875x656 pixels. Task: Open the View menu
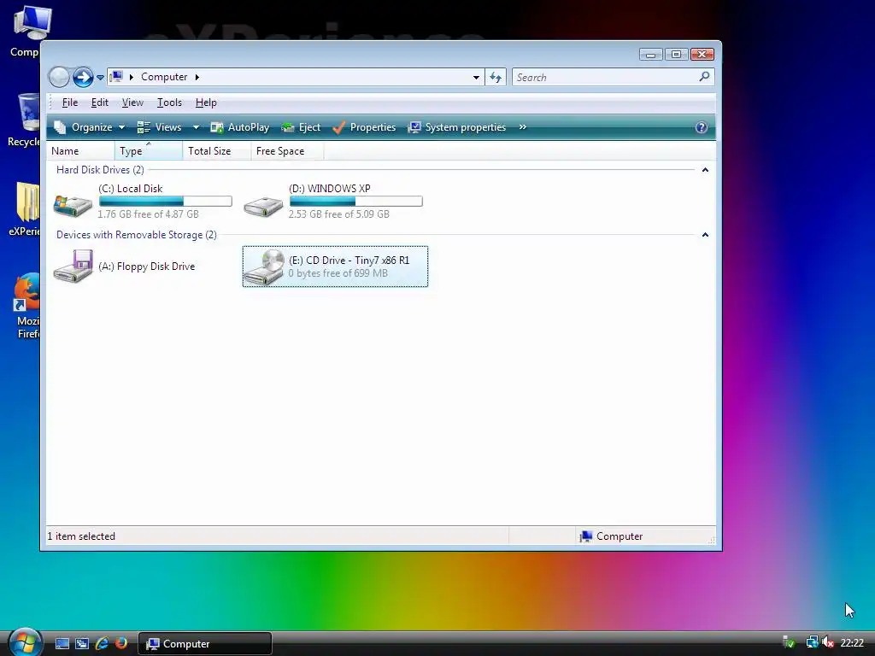(x=132, y=102)
